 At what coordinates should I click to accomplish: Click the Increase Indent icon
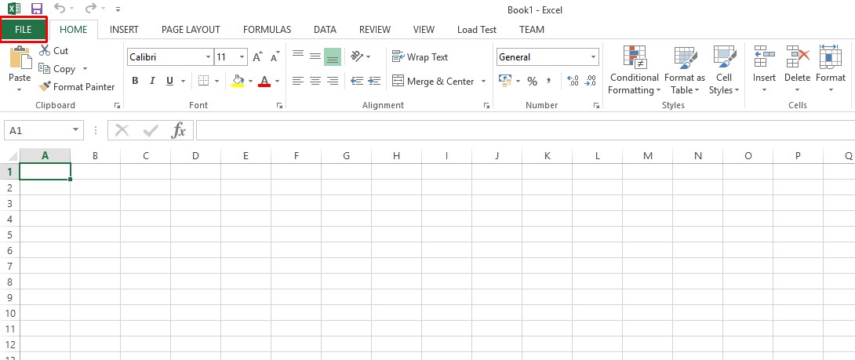374,82
